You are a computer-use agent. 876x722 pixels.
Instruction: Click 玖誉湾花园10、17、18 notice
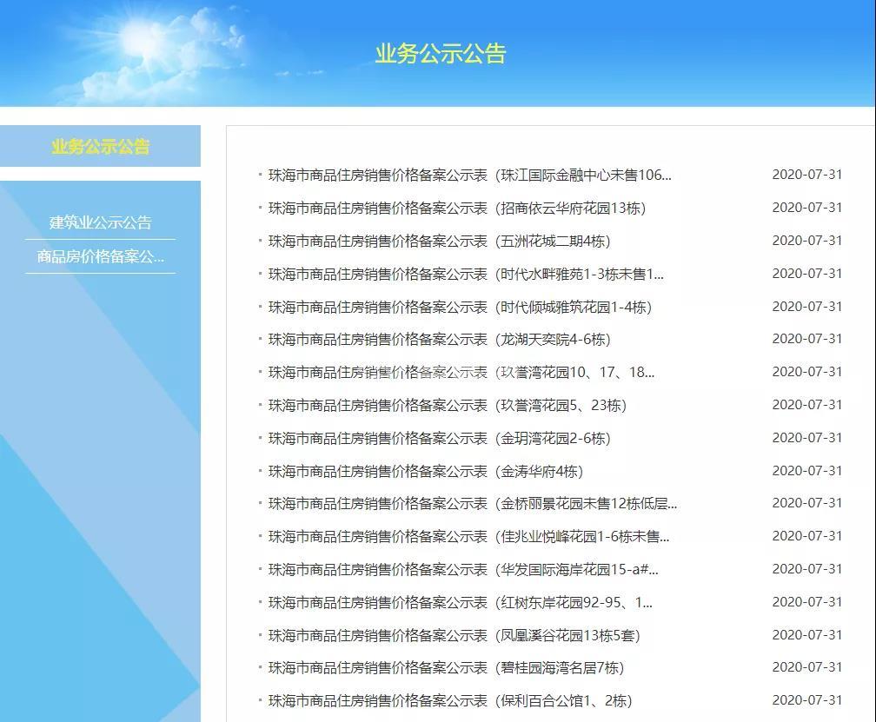[461, 373]
